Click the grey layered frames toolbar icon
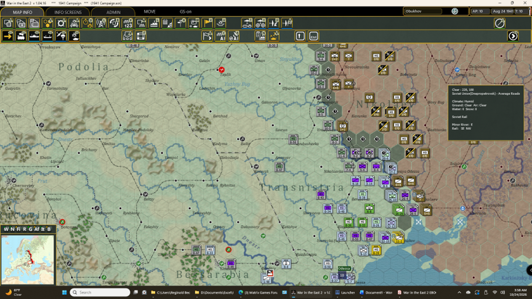Viewport: 532px width, 299px height. tap(34, 23)
